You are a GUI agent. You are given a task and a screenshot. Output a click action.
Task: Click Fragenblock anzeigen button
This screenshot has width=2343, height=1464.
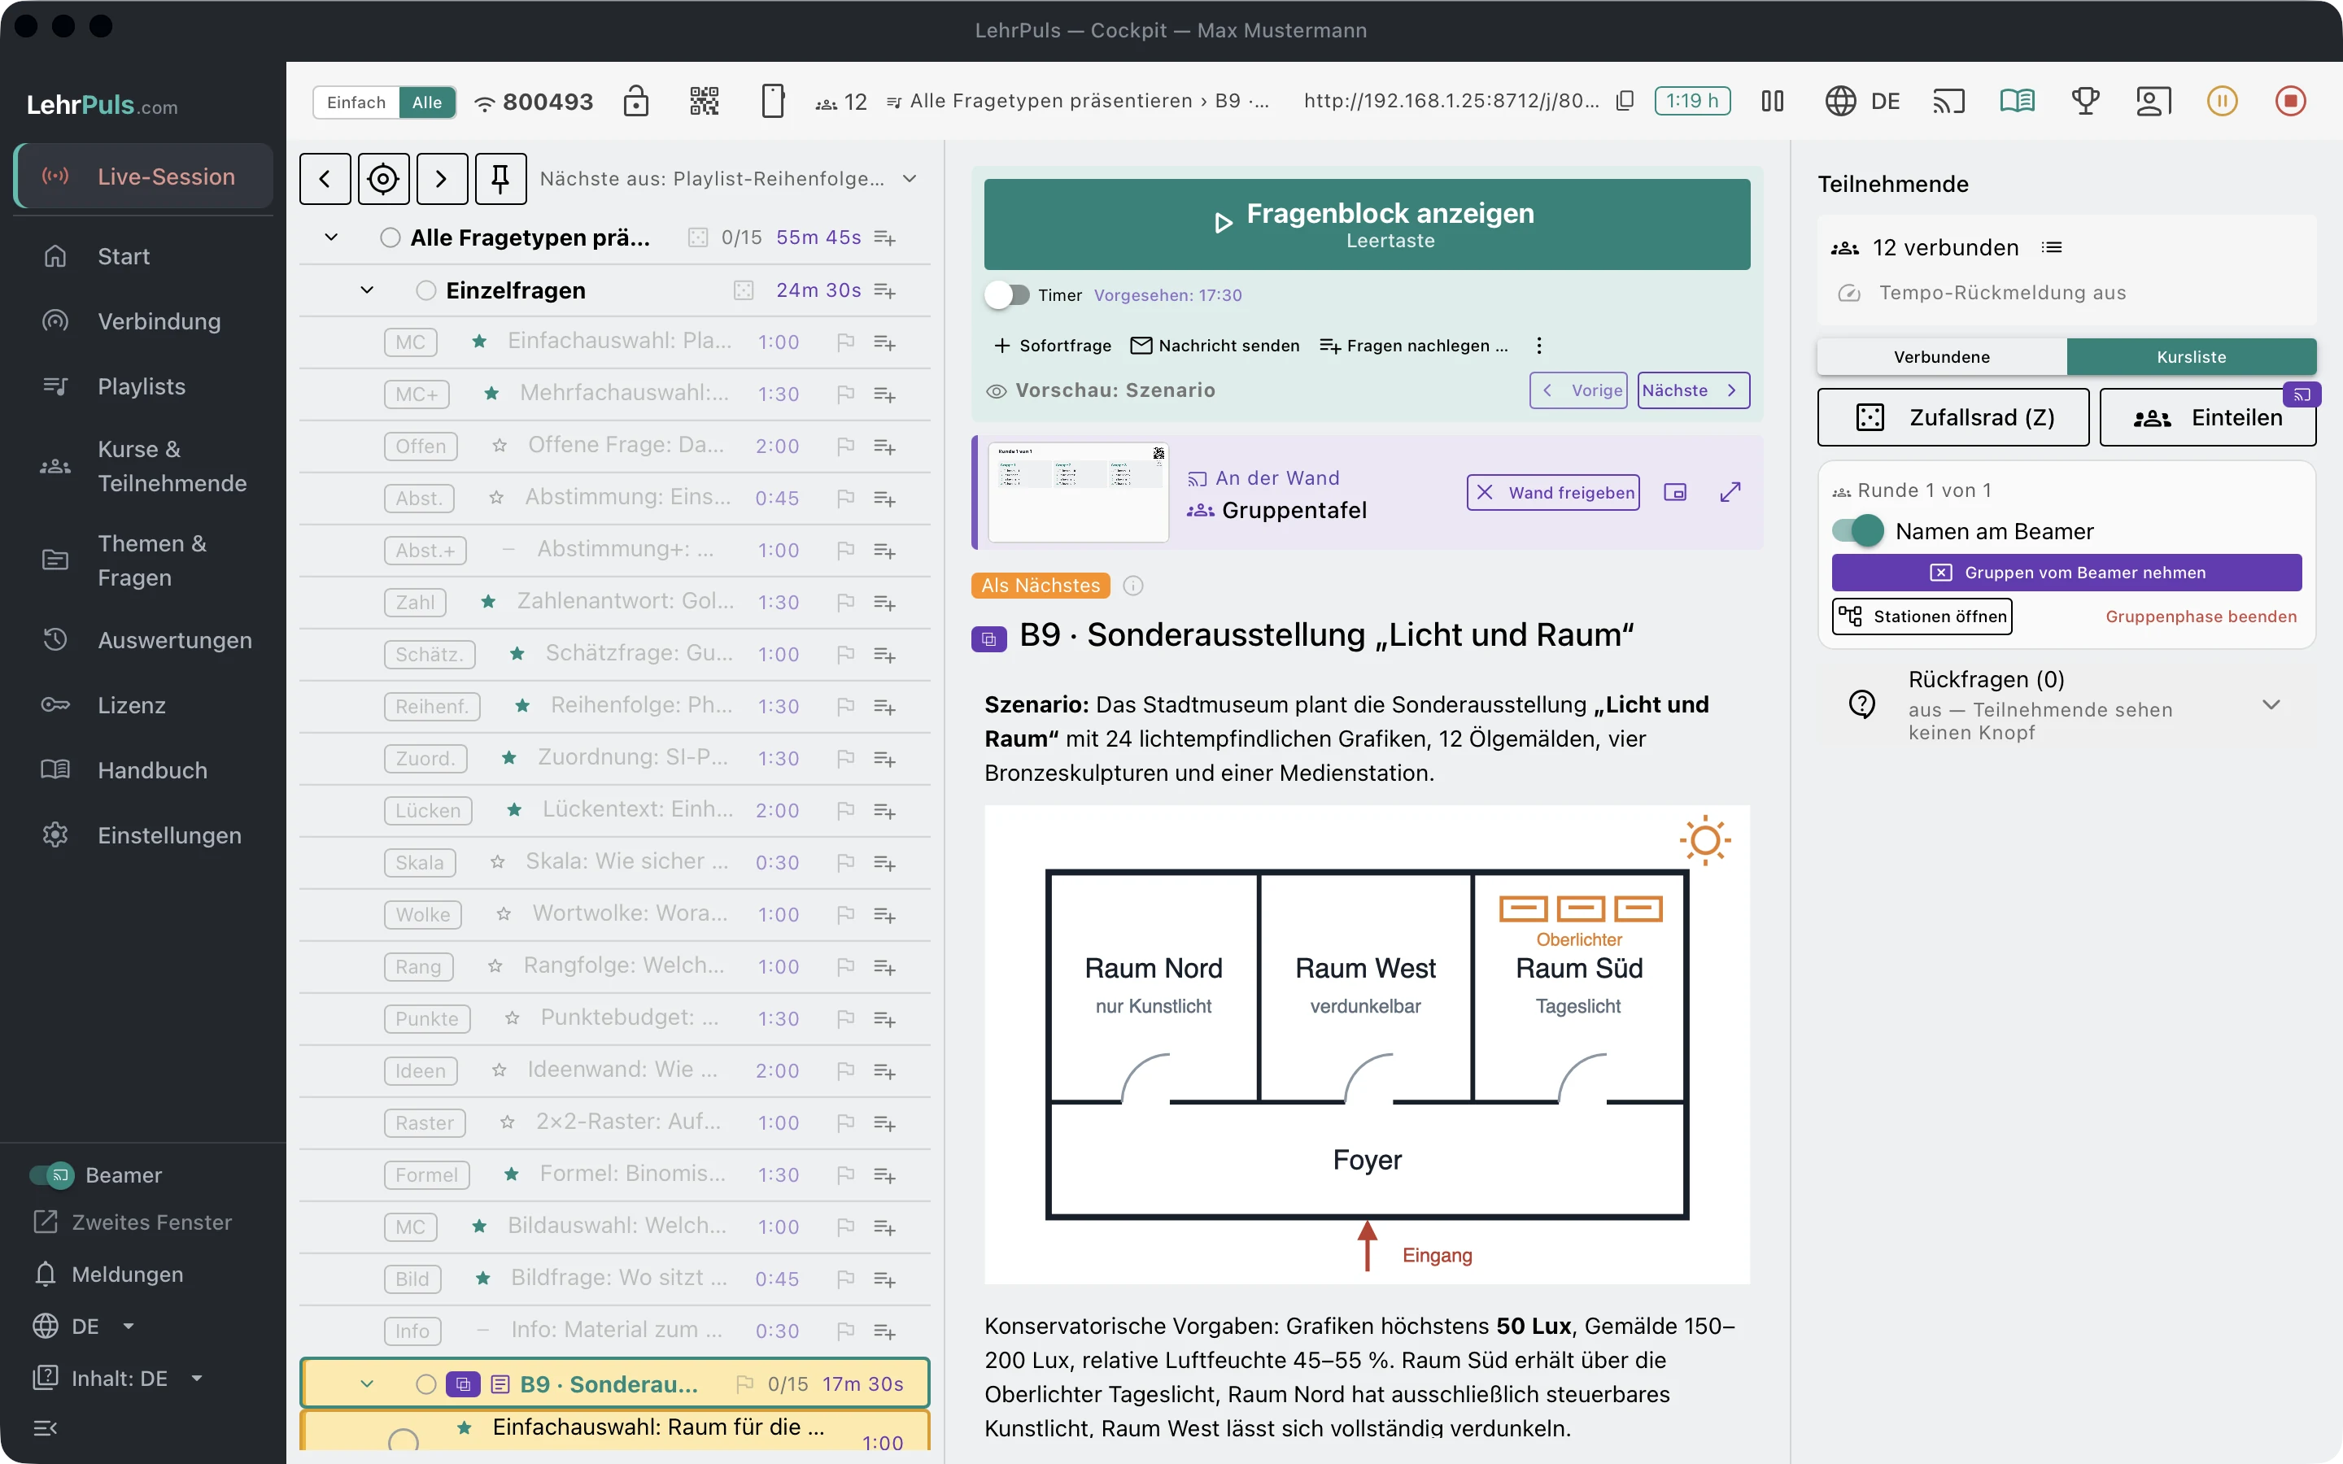pos(1367,224)
